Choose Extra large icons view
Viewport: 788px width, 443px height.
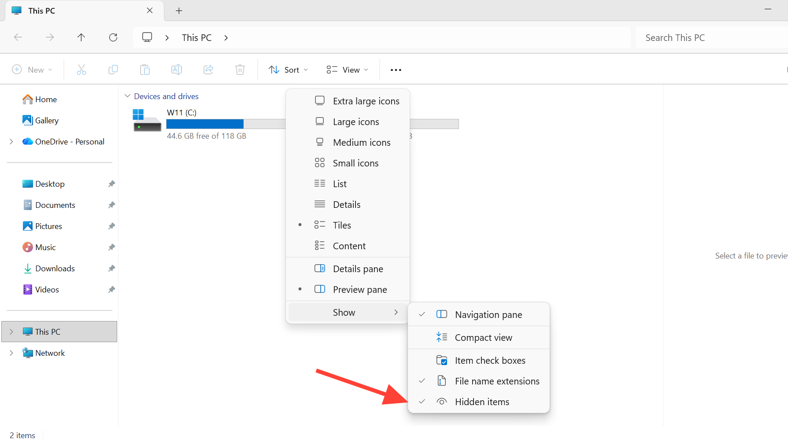pyautogui.click(x=366, y=101)
